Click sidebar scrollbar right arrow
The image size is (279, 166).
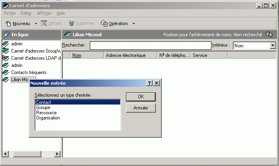[x=57, y=154]
